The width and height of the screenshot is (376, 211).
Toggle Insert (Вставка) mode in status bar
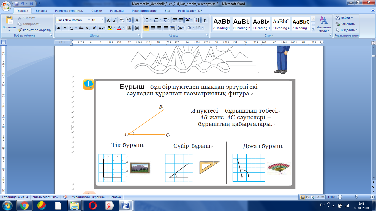pos(115,197)
